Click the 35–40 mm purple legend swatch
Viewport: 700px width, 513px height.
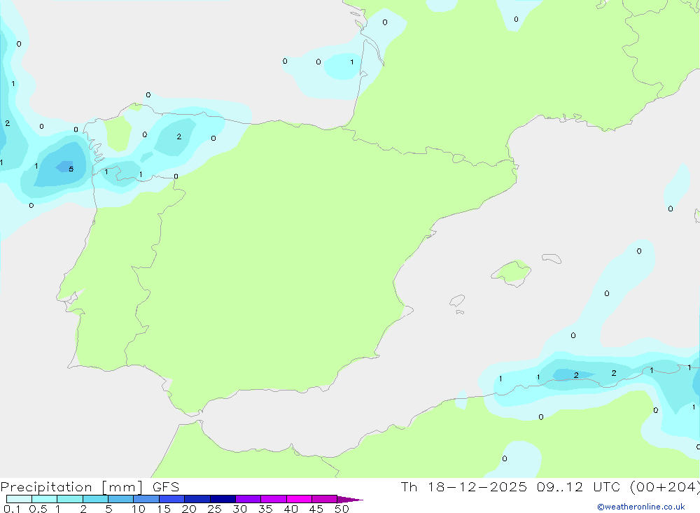[x=273, y=499]
